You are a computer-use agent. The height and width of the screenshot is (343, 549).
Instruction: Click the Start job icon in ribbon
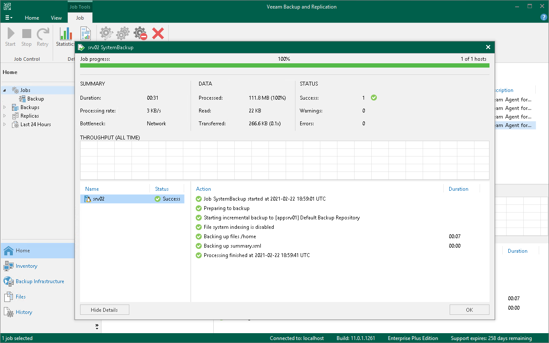pos(10,33)
